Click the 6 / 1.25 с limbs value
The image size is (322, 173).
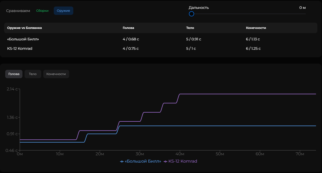[253, 48]
